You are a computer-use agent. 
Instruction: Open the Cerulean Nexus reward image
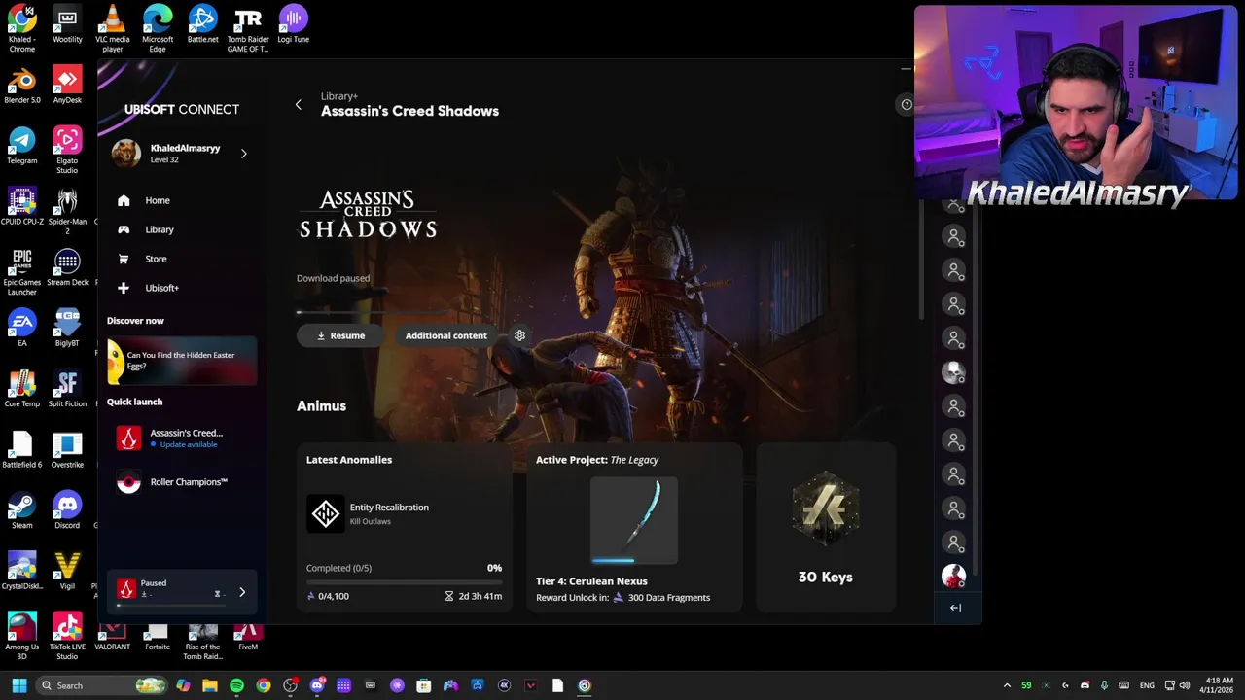click(x=633, y=521)
